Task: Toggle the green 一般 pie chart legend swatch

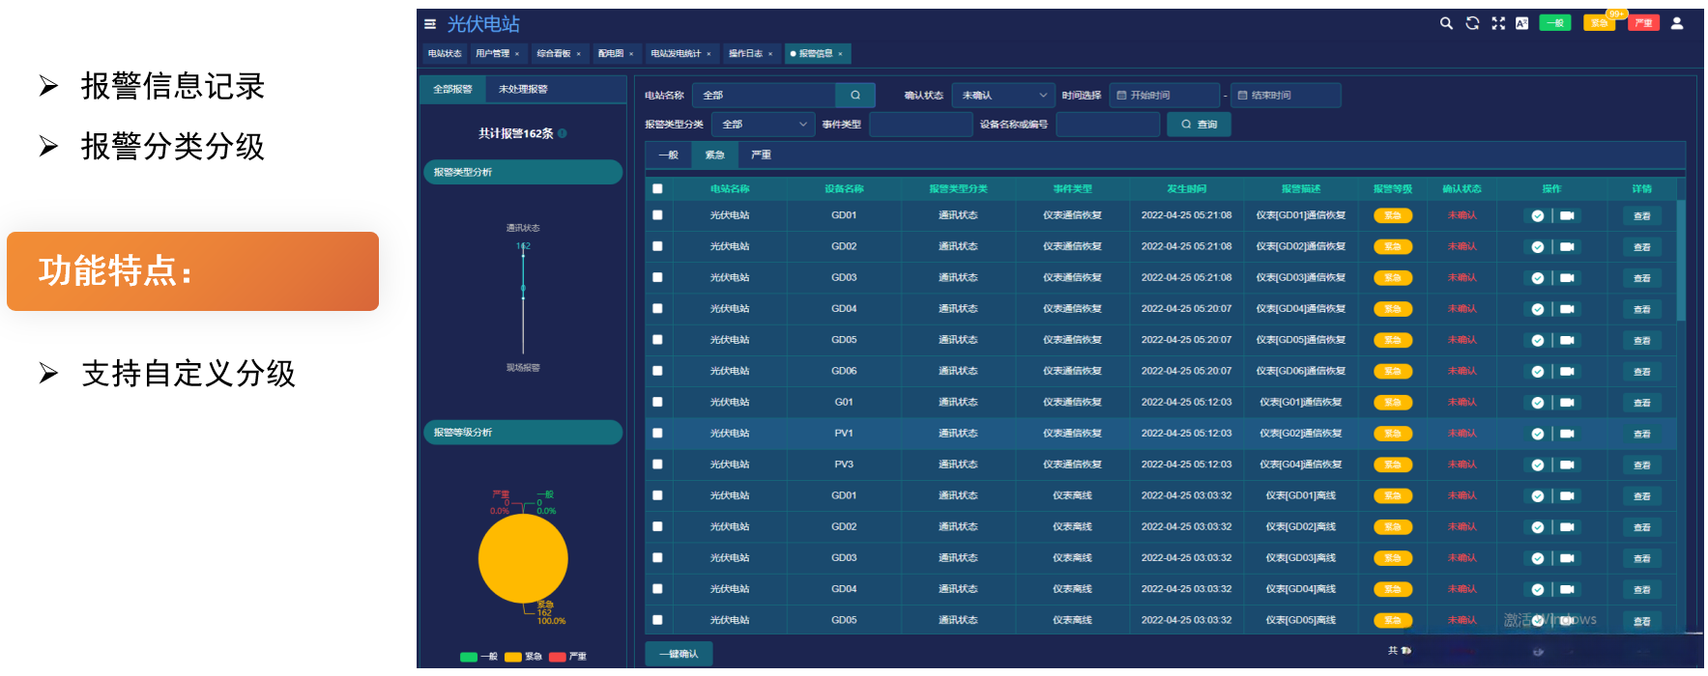Action: pyautogui.click(x=469, y=657)
